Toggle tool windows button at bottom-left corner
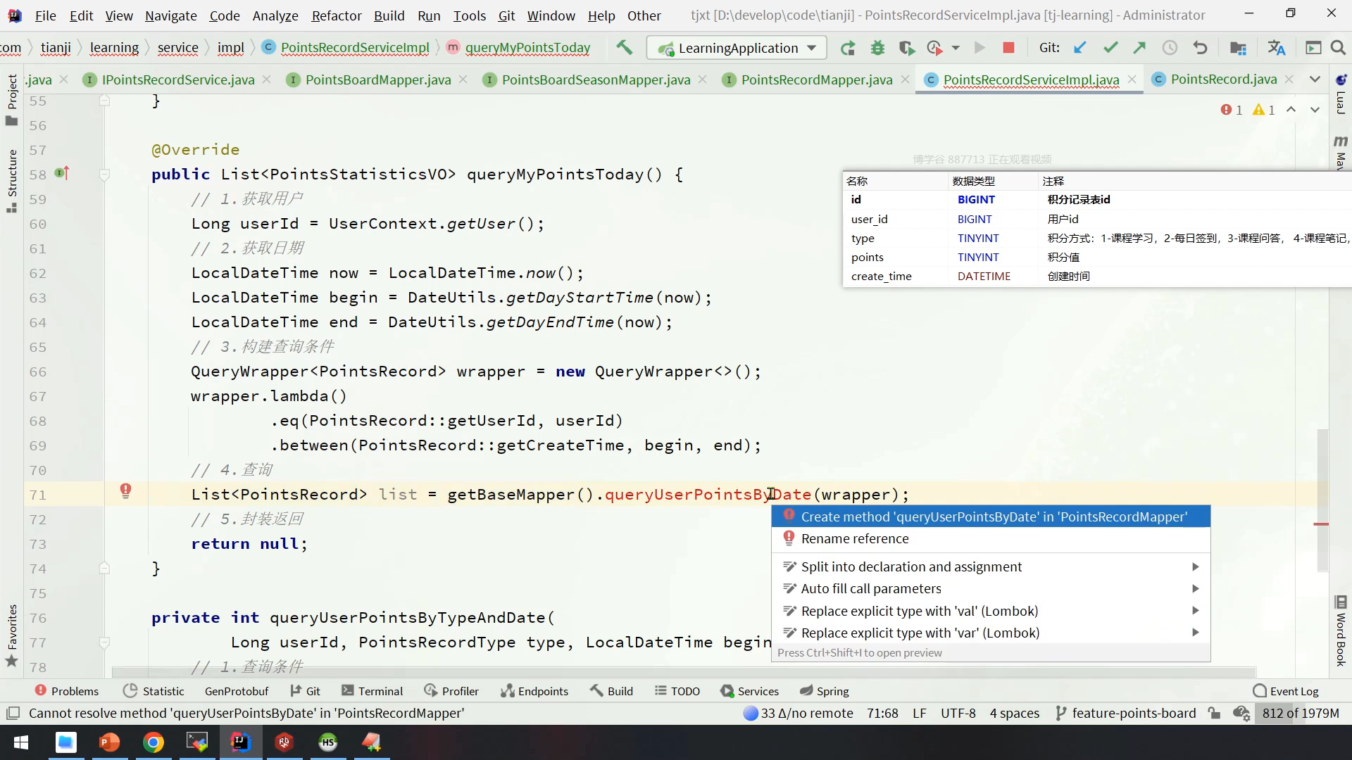This screenshot has width=1352, height=760. click(13, 713)
